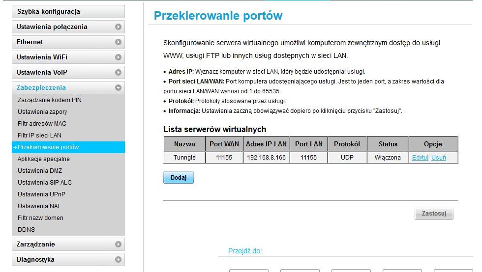Click the Tunngle name cell
Image resolution: width=482 pixels, height=272 pixels.
184,158
